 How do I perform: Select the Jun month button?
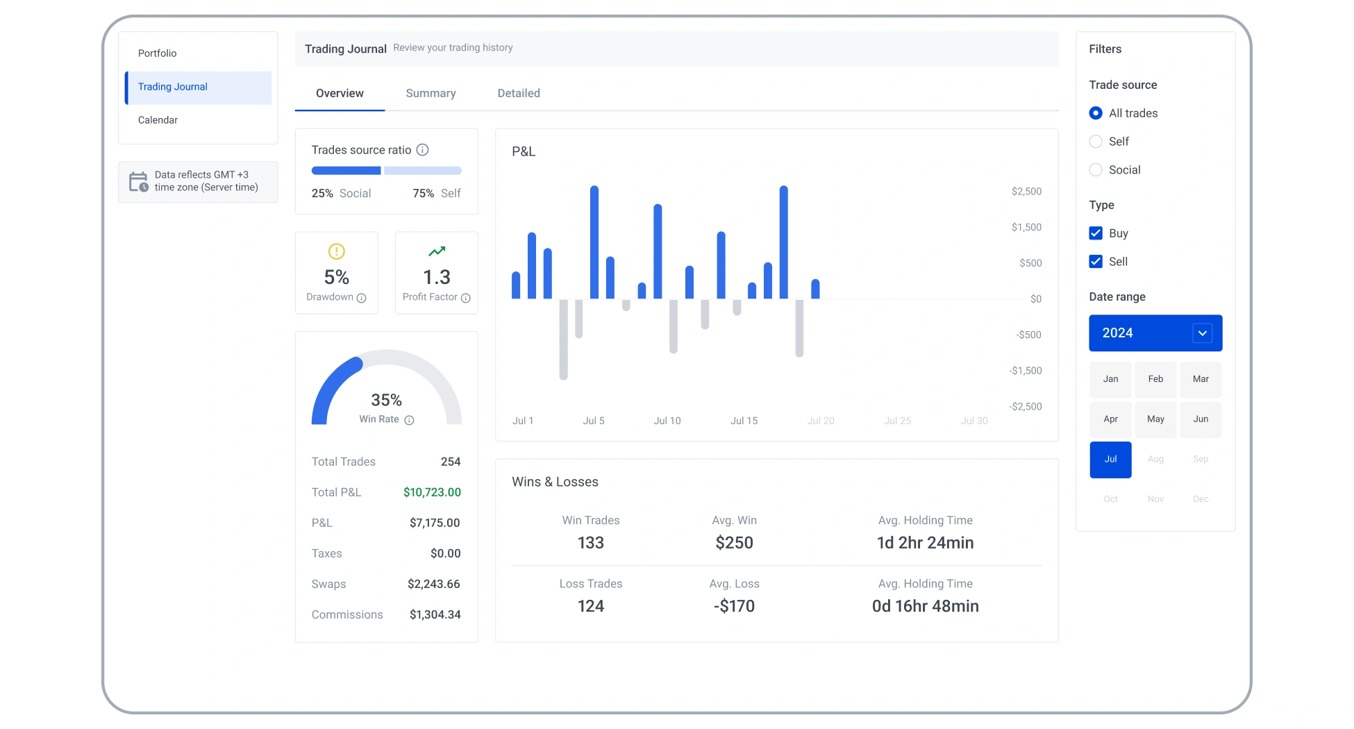[1201, 419]
